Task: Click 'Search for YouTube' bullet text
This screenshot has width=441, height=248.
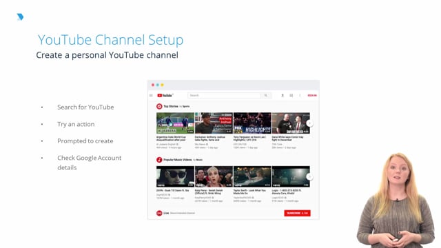Action: click(85, 107)
